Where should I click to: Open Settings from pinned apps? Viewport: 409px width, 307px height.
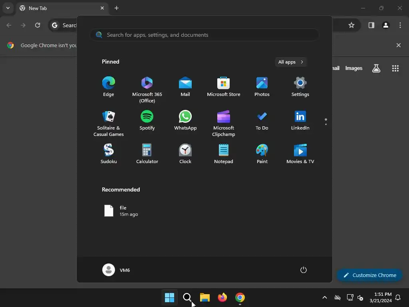click(300, 87)
